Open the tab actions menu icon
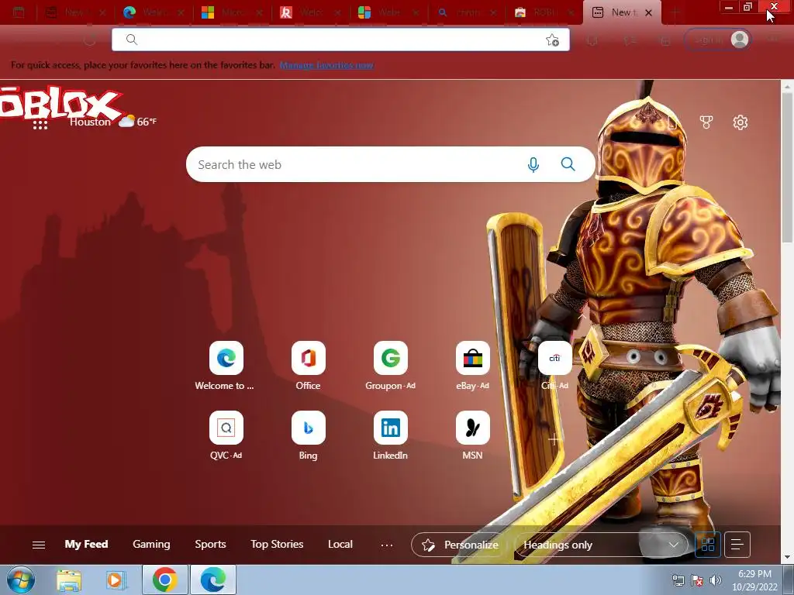794x595 pixels. 19,12
